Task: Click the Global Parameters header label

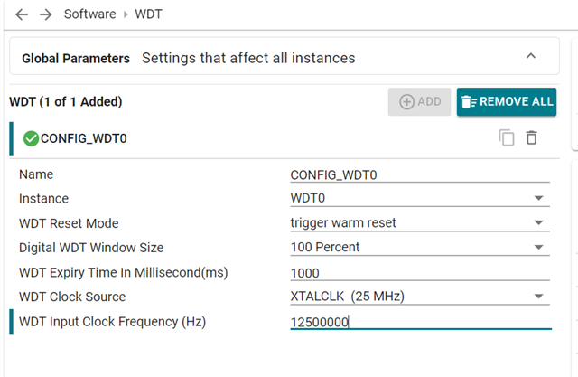Action: [76, 58]
